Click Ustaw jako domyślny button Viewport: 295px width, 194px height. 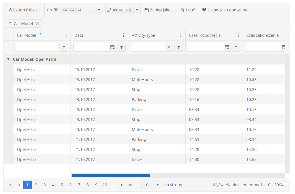click(x=225, y=10)
